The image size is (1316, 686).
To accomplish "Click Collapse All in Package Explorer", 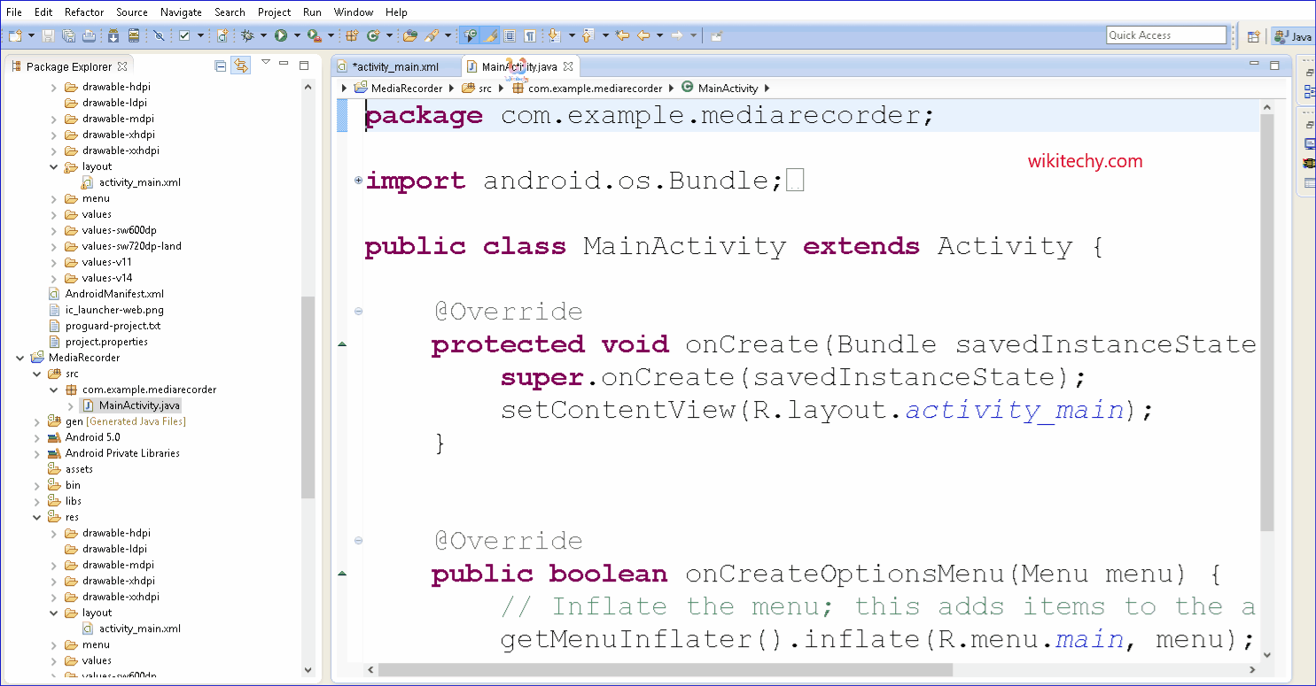I will coord(221,66).
